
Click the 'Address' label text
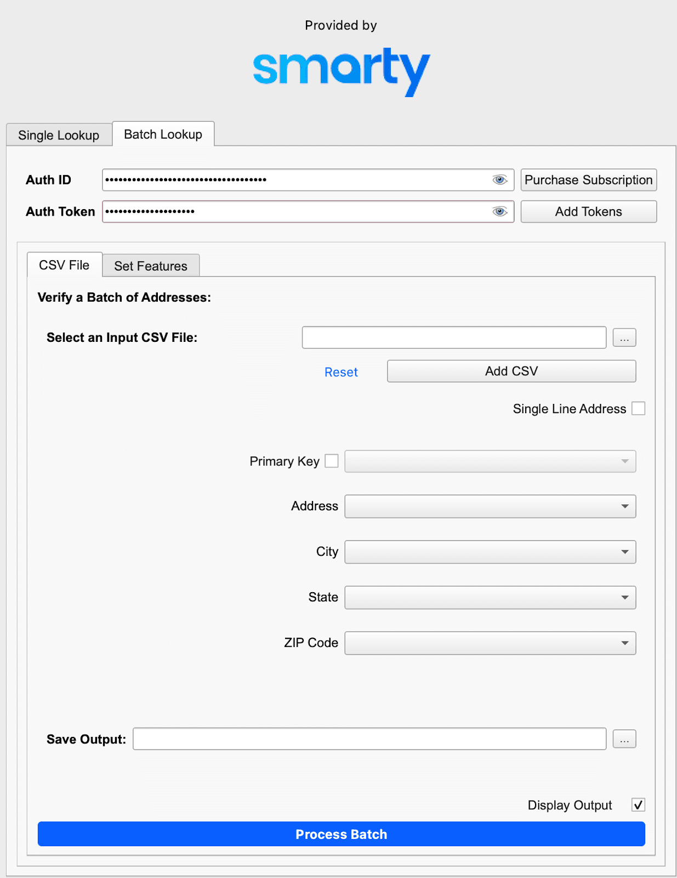coord(315,506)
